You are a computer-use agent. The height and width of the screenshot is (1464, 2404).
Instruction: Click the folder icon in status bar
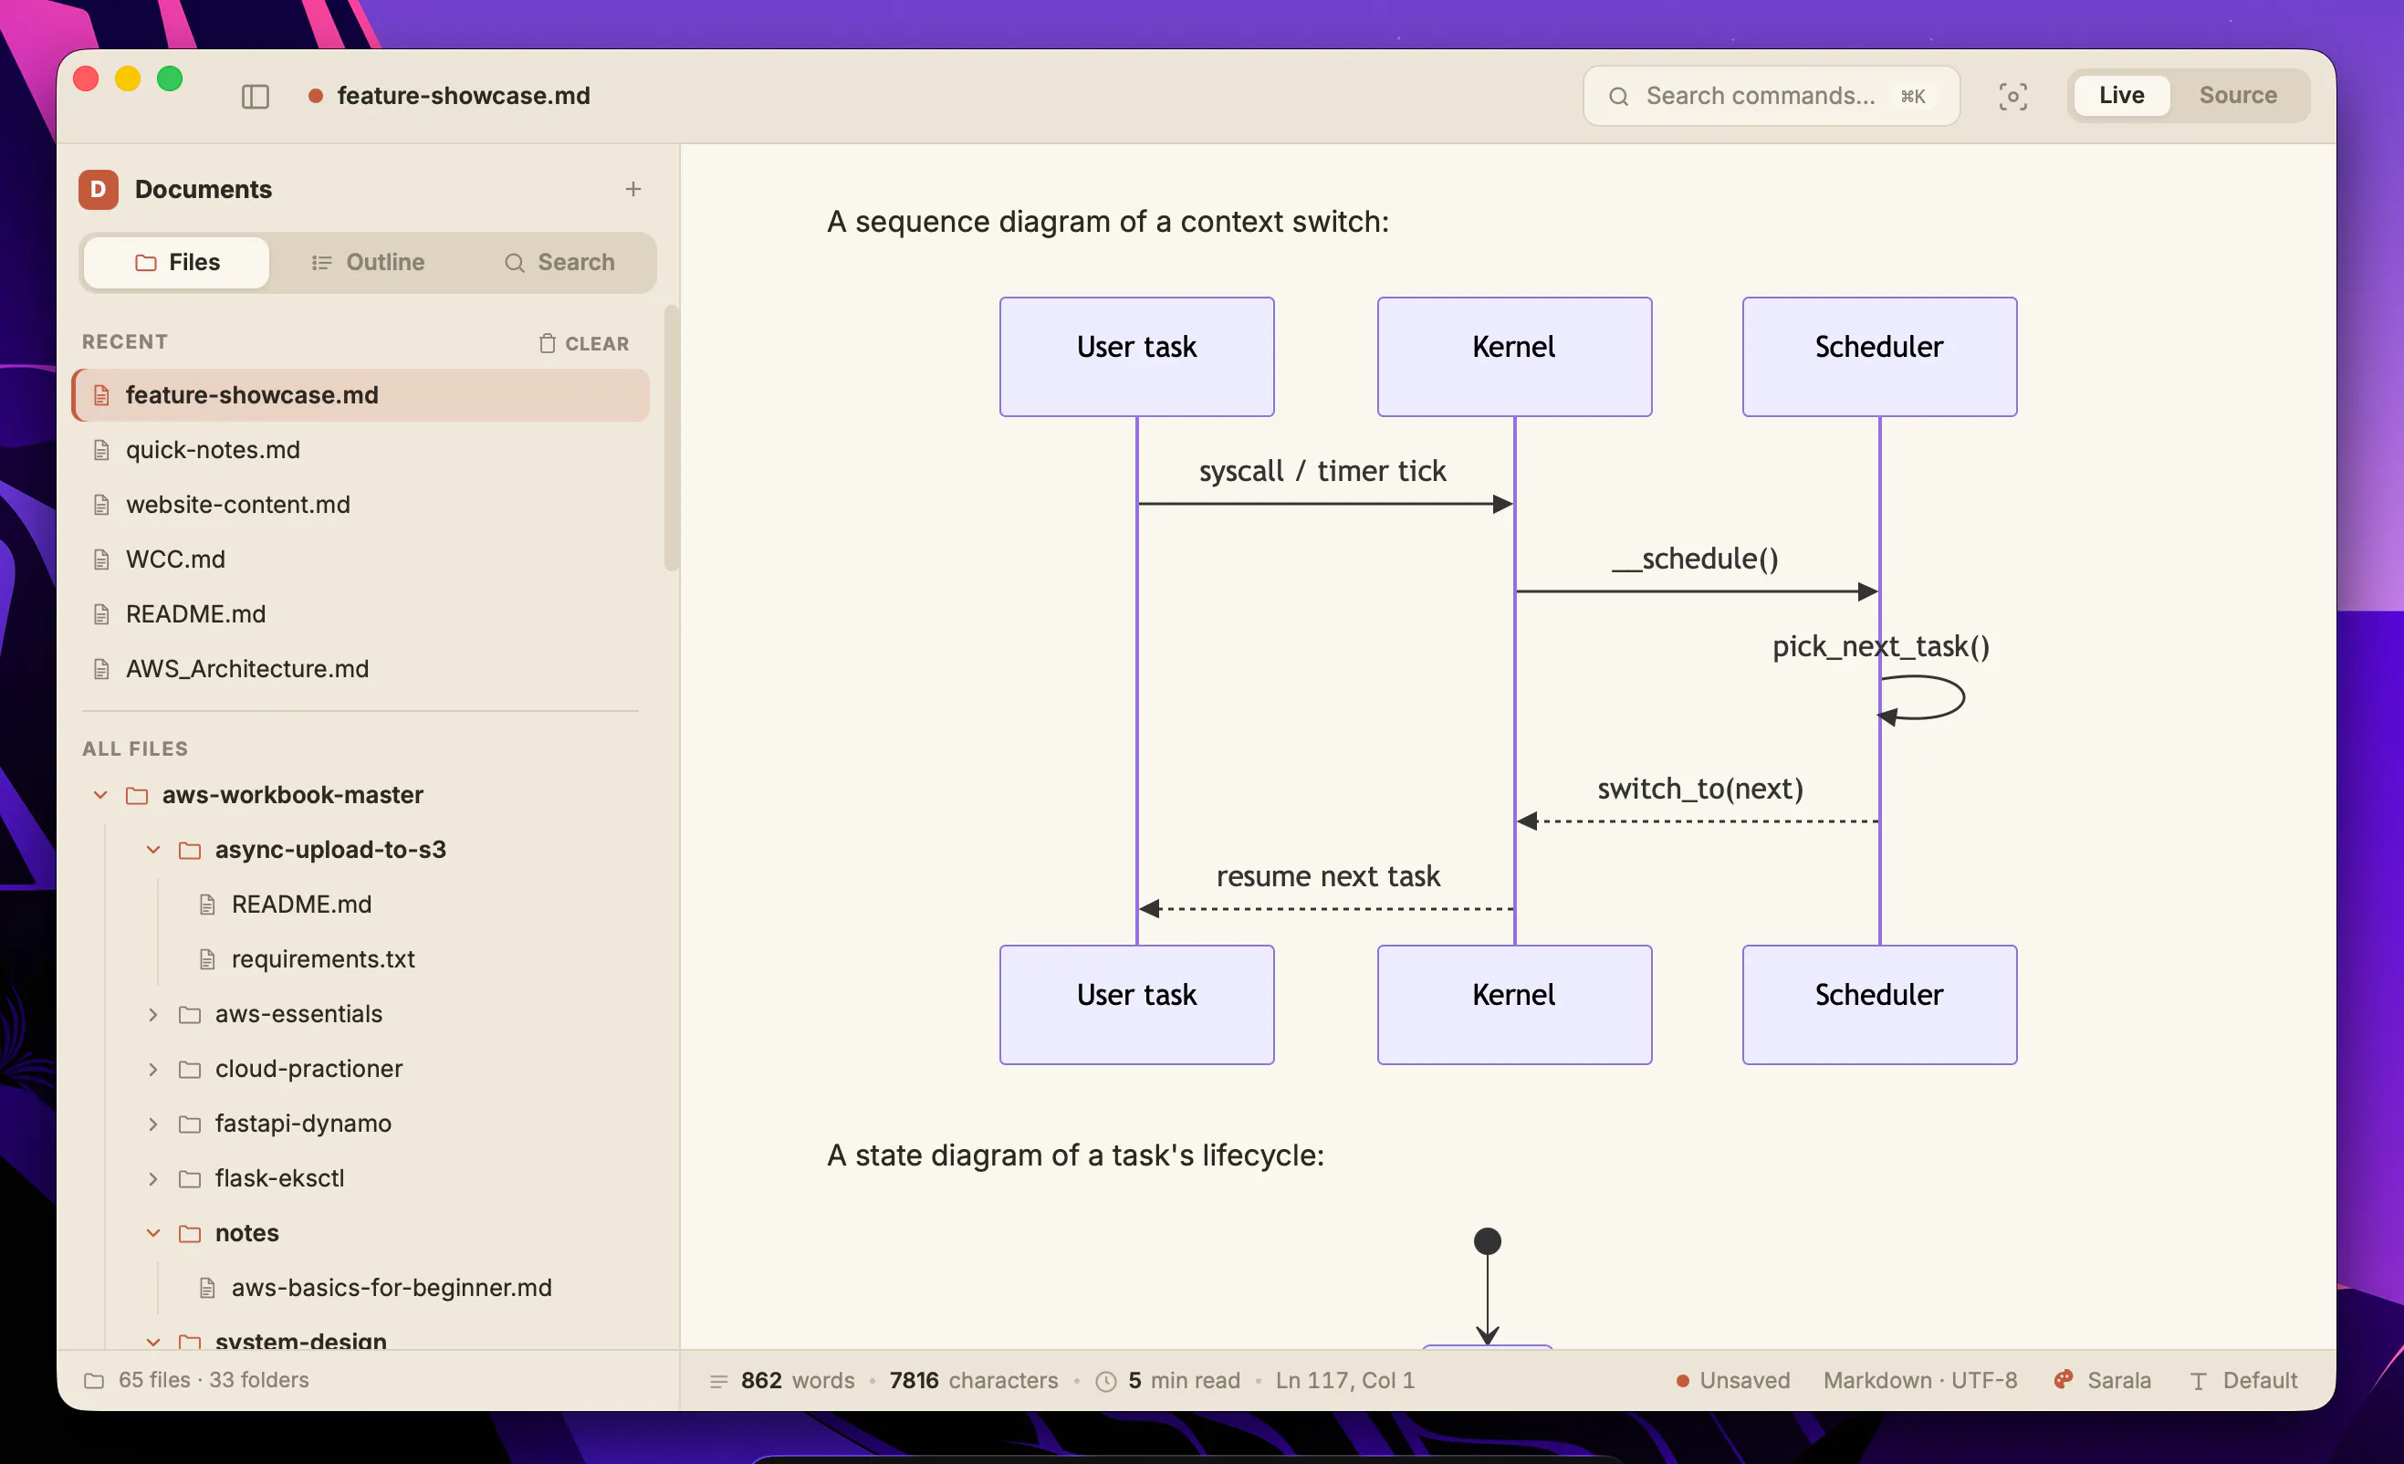click(95, 1380)
